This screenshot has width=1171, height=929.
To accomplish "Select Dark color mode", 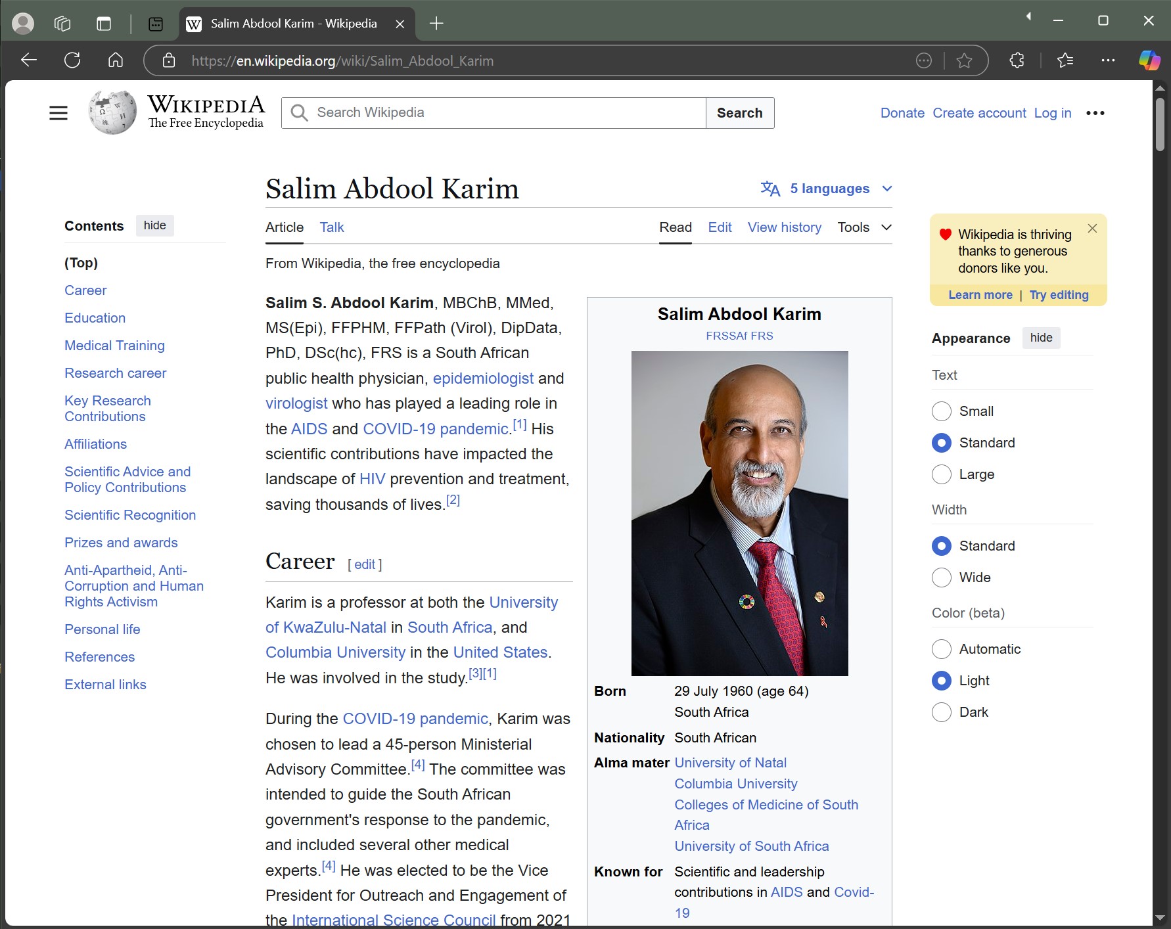I will pos(942,712).
